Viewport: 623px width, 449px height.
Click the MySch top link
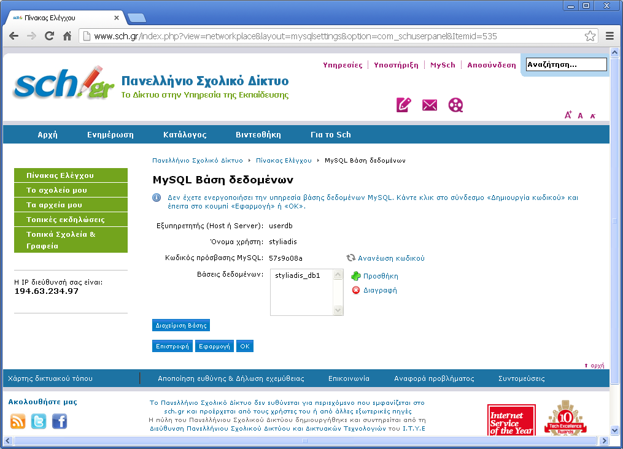pos(443,64)
